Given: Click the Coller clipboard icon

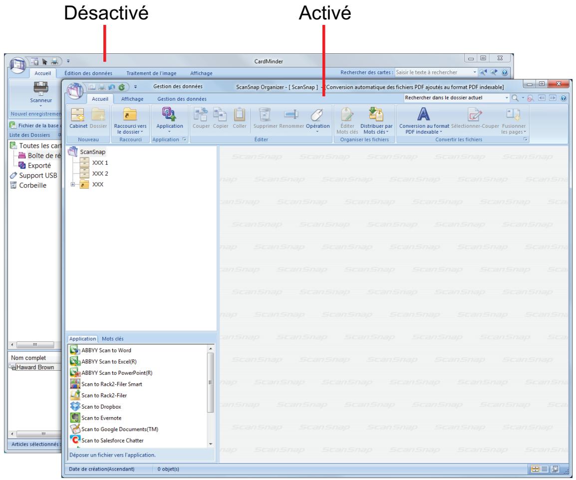Looking at the screenshot, I should point(240,114).
